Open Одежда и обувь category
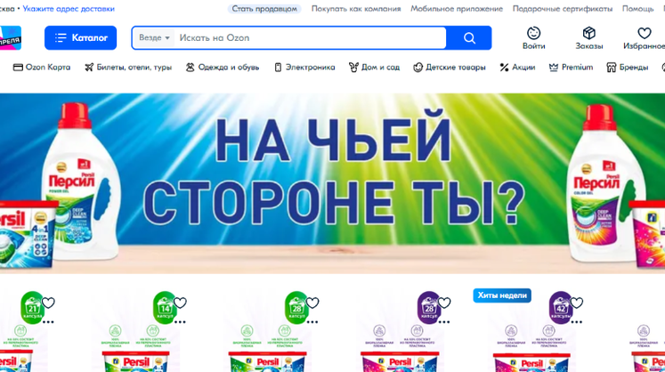Image resolution: width=665 pixels, height=372 pixels. pyautogui.click(x=223, y=67)
